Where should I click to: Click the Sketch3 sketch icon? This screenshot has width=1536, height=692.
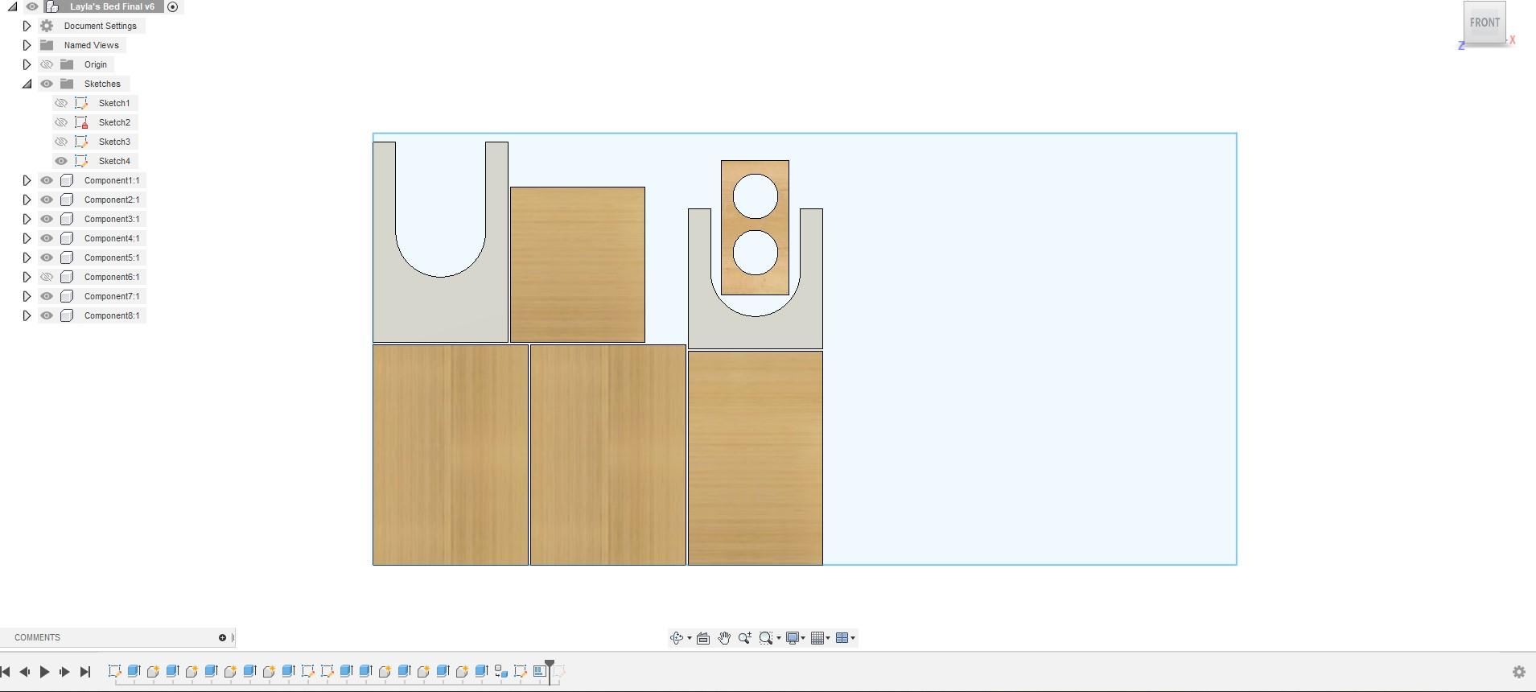pos(81,142)
